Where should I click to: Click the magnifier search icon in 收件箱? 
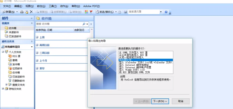tap(84, 24)
